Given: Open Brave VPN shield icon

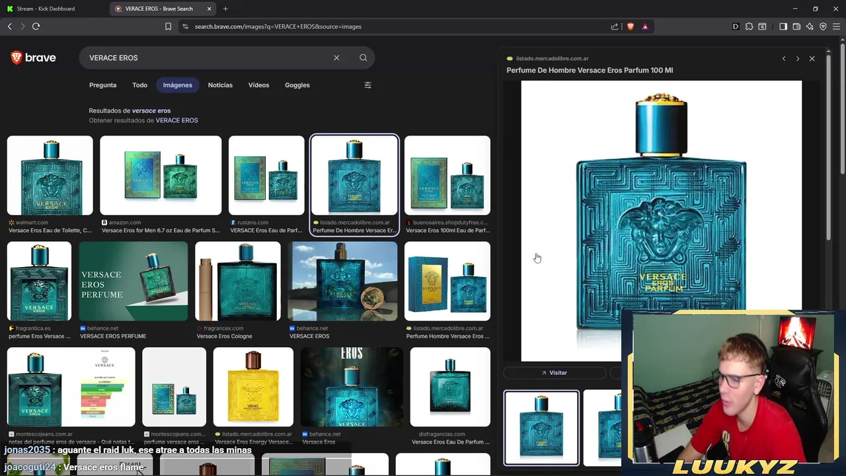Looking at the screenshot, I should click(x=823, y=26).
